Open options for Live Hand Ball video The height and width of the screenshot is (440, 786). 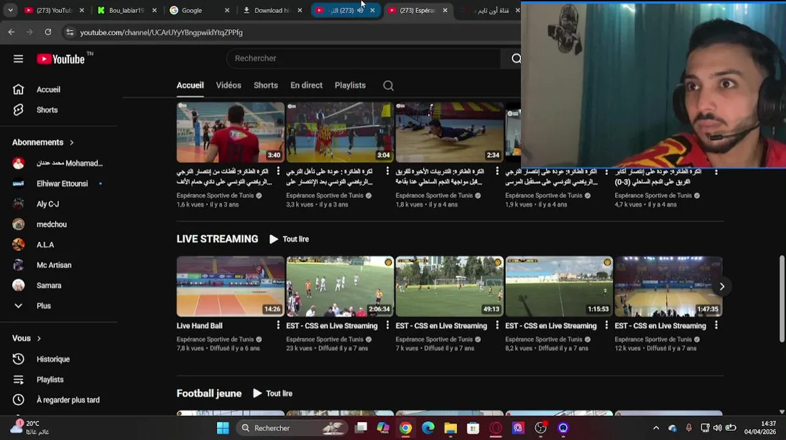pos(278,326)
